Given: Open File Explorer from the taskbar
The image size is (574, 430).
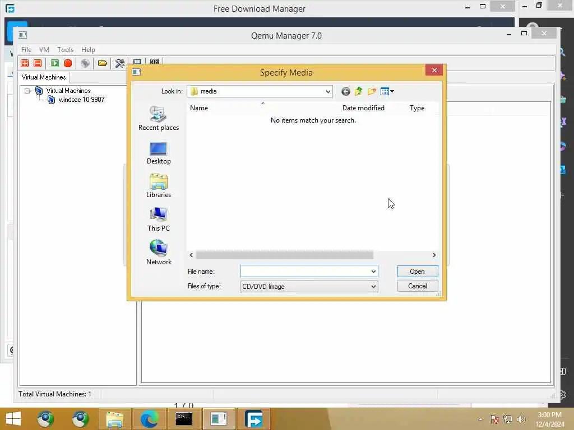Looking at the screenshot, I should 114,419.
